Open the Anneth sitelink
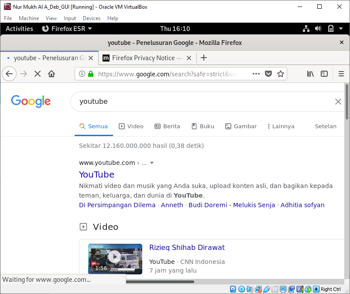Image resolution: width=350 pixels, height=294 pixels. (x=172, y=205)
